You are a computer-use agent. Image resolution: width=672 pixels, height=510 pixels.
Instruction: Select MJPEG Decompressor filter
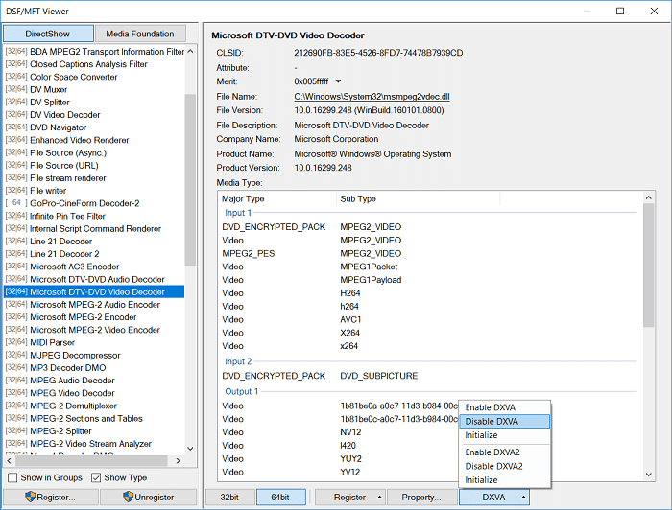point(94,355)
